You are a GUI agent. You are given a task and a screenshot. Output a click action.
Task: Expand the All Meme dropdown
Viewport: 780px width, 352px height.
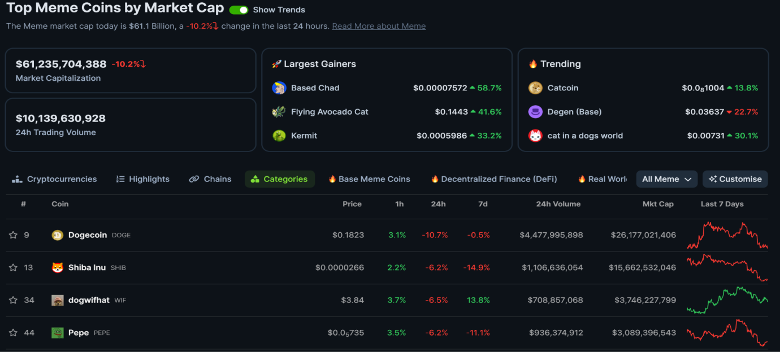667,179
